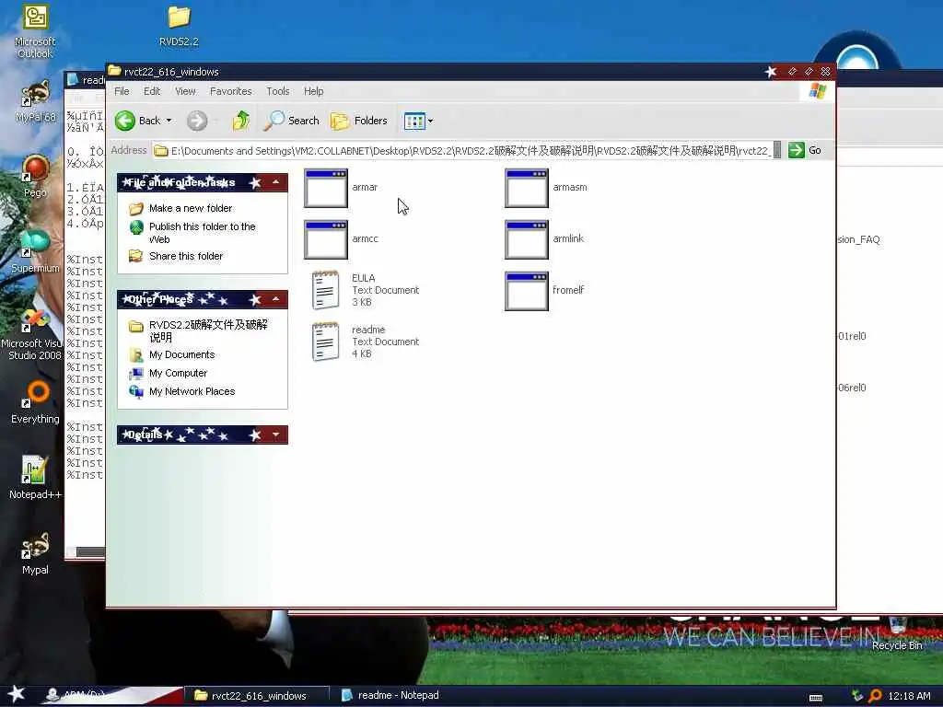Viewport: 943px width, 707px height.
Task: Launch Mypal desktop shortcut
Action: click(35, 553)
